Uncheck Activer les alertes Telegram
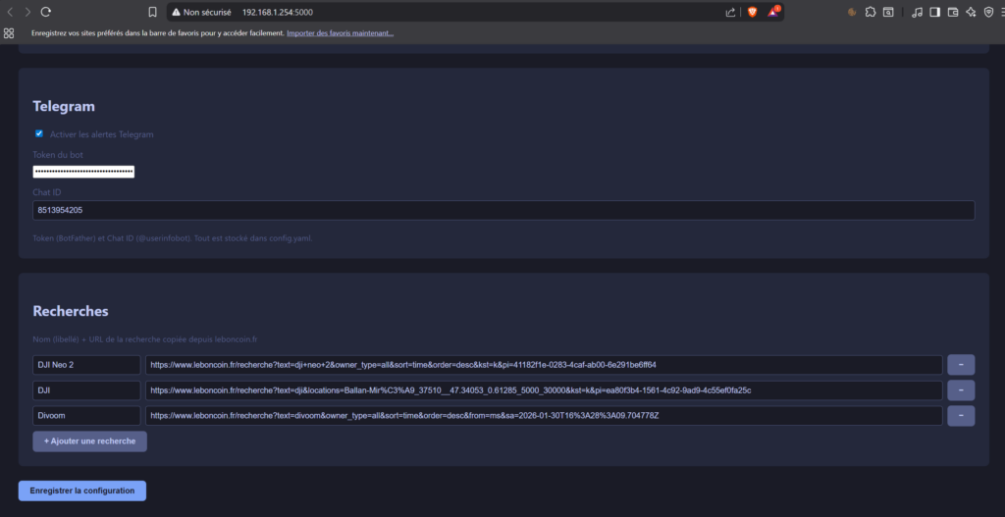Screen dimensions: 1005x517 (39, 133)
